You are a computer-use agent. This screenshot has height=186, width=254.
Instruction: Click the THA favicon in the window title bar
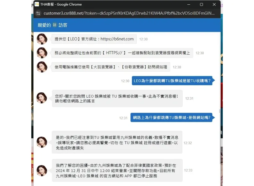pos(37,4)
